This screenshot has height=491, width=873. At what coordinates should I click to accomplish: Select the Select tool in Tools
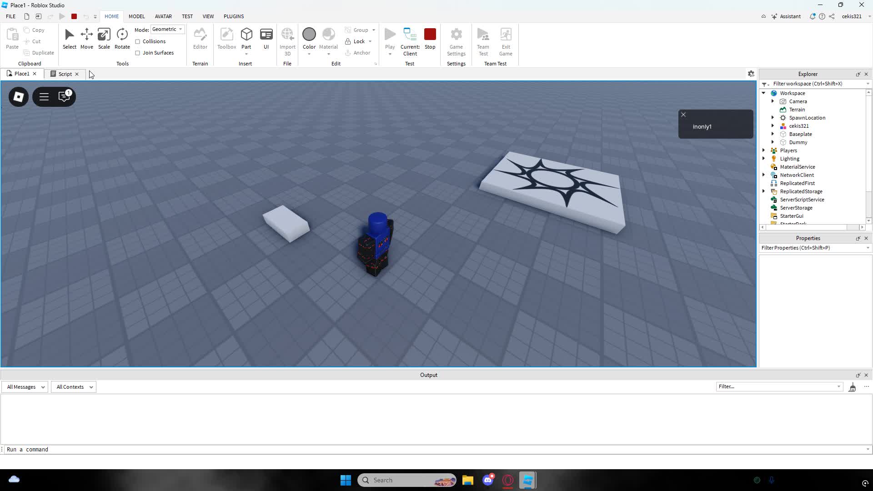[x=70, y=39]
